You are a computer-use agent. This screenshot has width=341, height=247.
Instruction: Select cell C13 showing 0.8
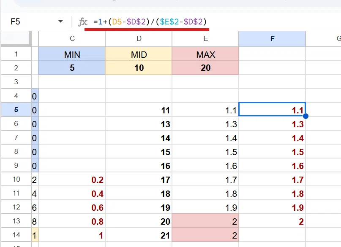pos(72,221)
